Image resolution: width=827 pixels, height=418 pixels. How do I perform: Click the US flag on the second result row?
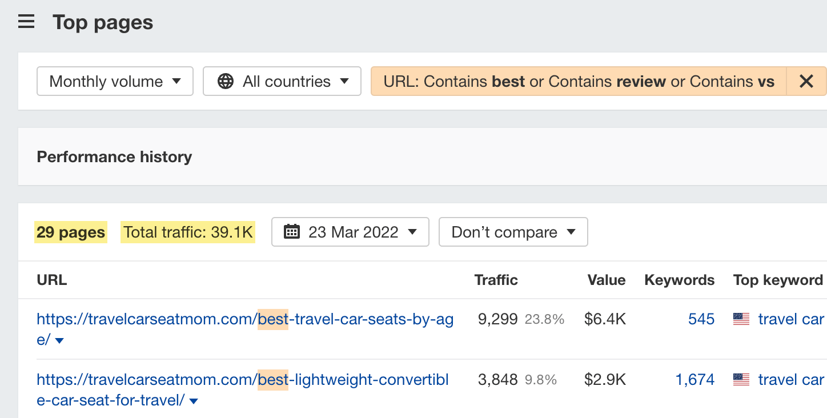click(741, 379)
